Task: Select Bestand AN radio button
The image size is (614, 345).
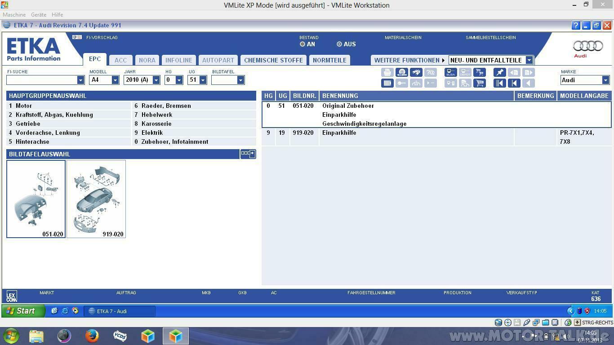Action: 303,44
